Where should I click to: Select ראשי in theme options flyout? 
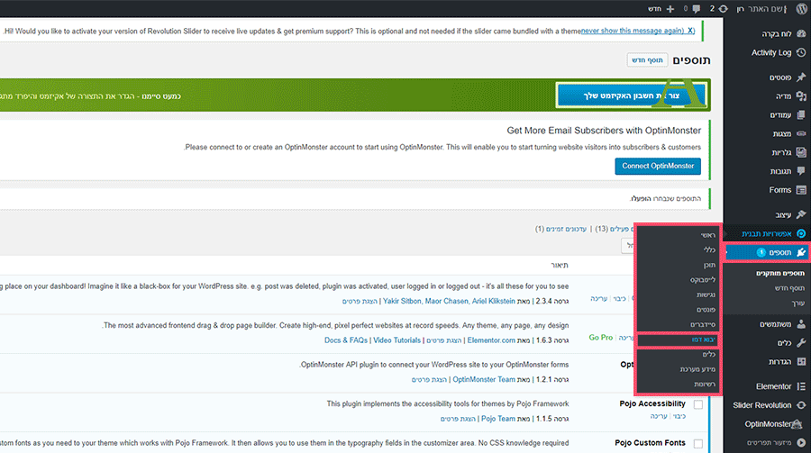pos(707,235)
